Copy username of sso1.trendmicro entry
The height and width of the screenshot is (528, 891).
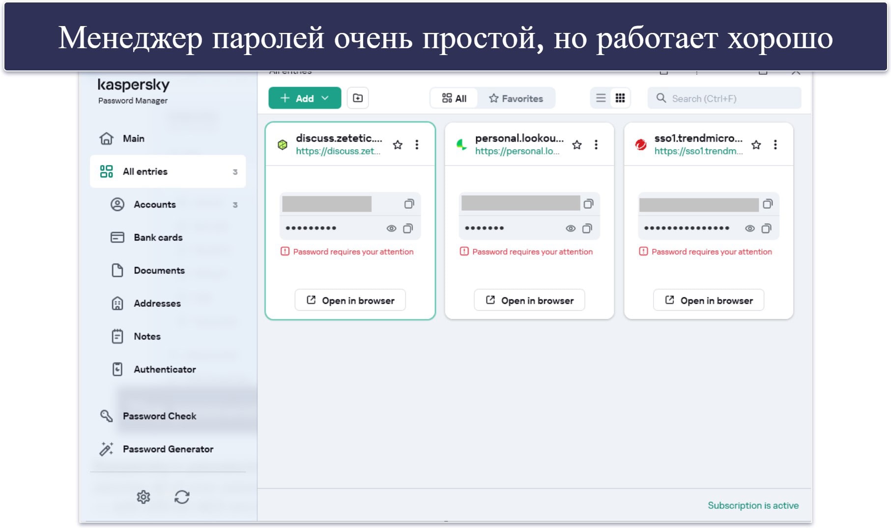tap(768, 204)
